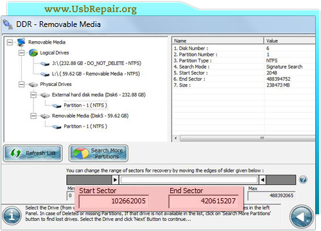Select J:\ 232.88 GB DO_NOT_DELETE drive
Screen dimensions: 321x231
[96, 64]
